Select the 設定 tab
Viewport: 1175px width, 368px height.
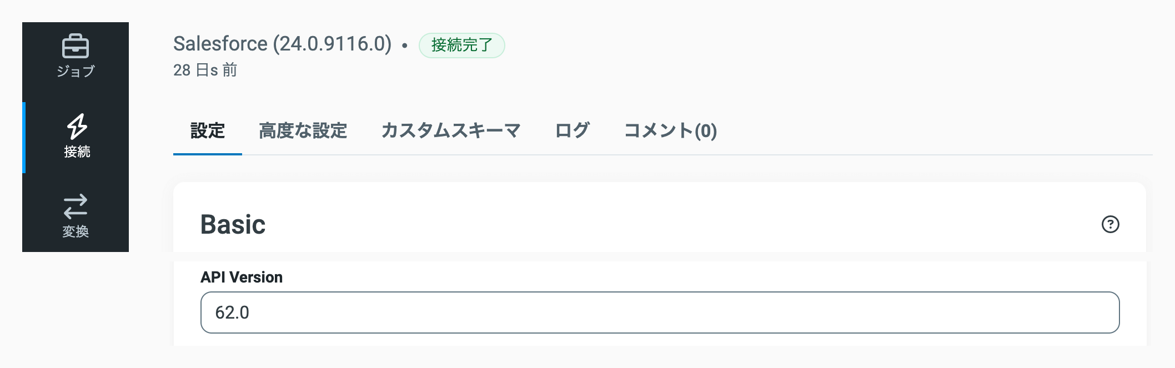coord(208,131)
